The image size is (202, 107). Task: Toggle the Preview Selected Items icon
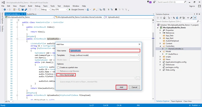[x=195, y=18]
